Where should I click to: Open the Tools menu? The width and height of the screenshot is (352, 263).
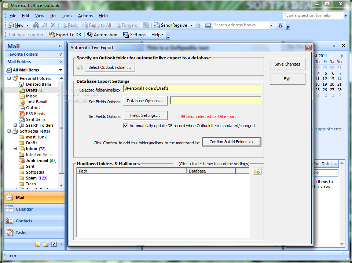coord(67,16)
